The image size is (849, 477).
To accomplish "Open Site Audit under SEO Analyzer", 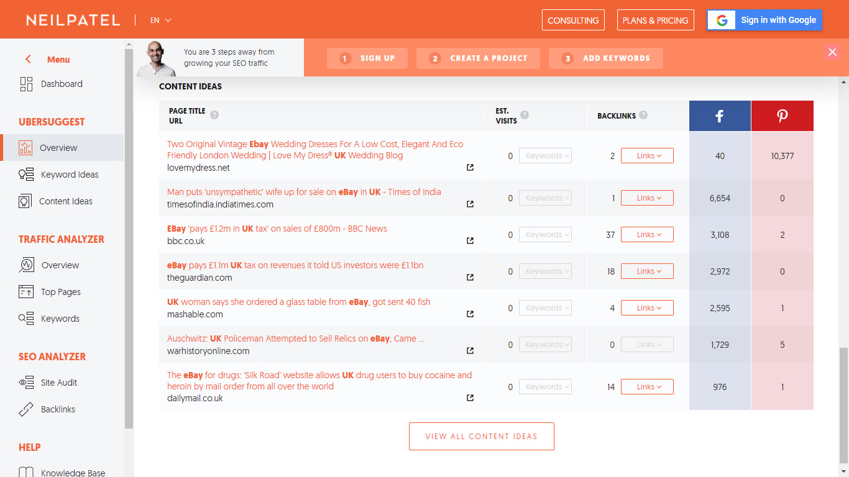I will (x=59, y=383).
